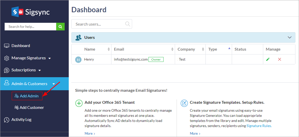Viewport: 299px width, 137px height.
Task: Select Add Admin in the sidebar
Action: tap(27, 96)
